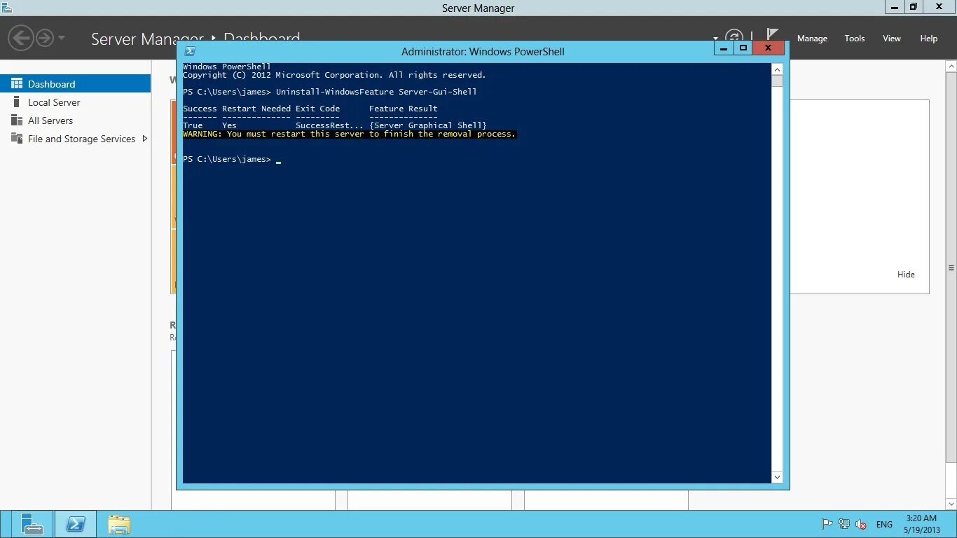Click the Uninstall-WindowsFeature command line
The image size is (957, 538).
tap(330, 92)
